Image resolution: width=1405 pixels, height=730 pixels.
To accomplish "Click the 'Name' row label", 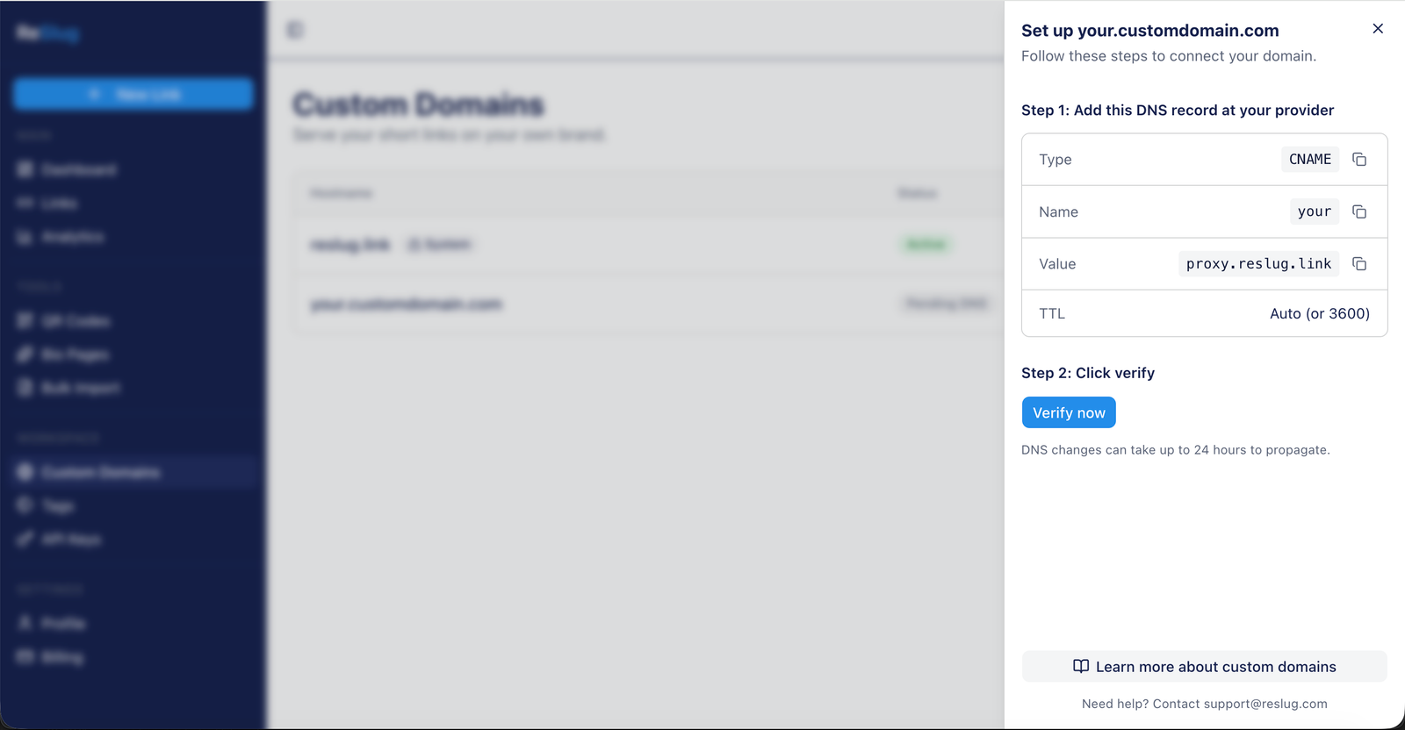I will [x=1058, y=211].
